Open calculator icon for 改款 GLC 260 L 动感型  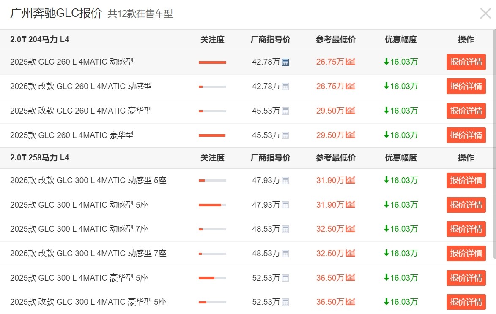click(285, 87)
